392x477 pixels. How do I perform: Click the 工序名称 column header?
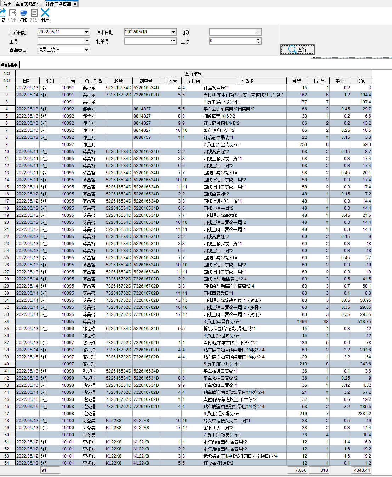point(244,81)
